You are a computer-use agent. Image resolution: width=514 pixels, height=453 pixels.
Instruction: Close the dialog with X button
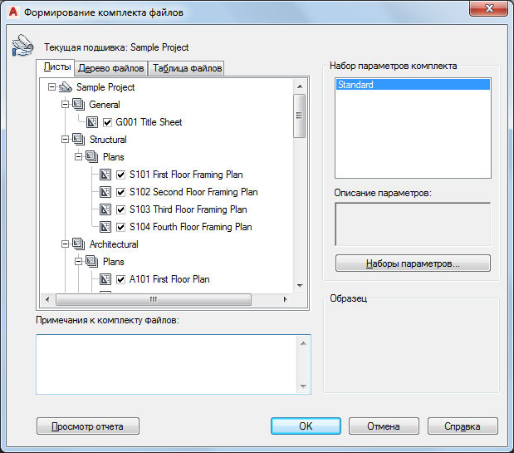489,8
